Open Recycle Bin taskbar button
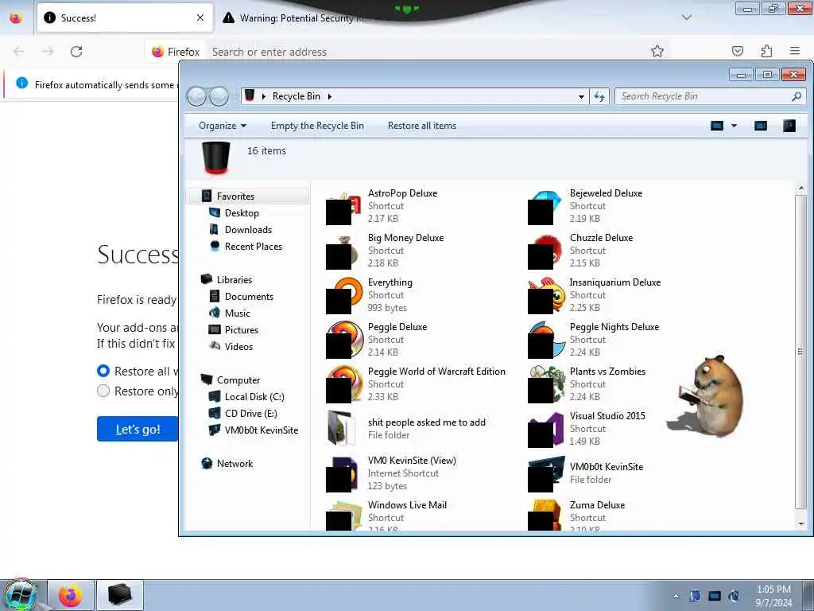Screen dimensions: 814x611 coord(120,595)
